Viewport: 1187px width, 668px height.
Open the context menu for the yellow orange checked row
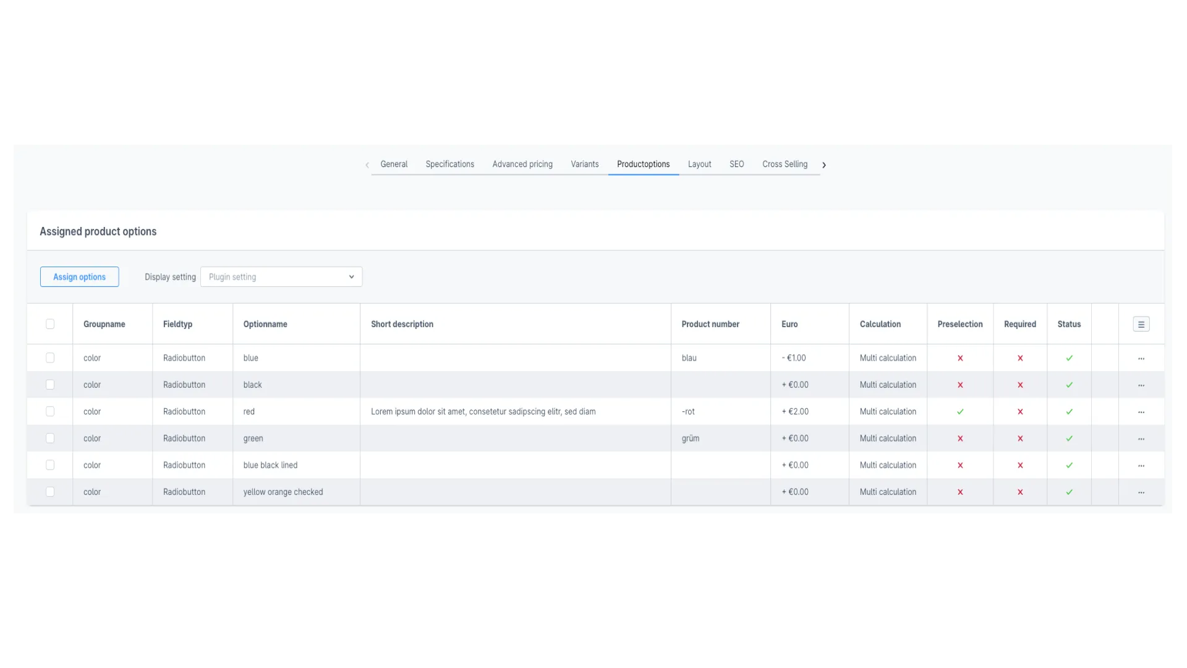(x=1141, y=492)
